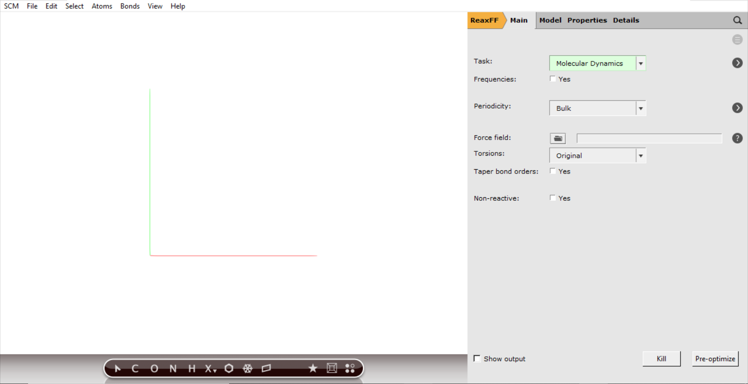Open the Help menu
The width and height of the screenshot is (748, 384).
178,6
